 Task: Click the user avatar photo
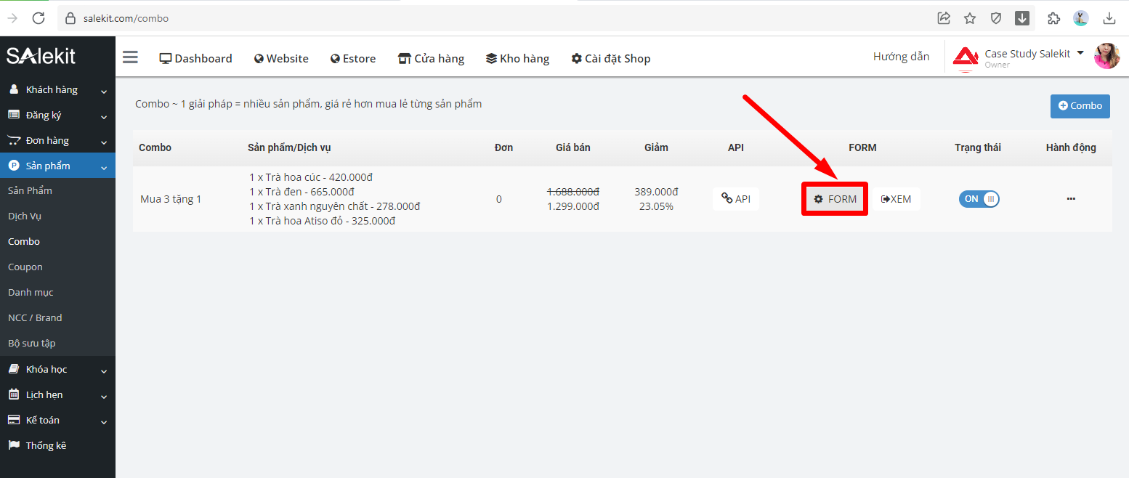(x=1107, y=56)
